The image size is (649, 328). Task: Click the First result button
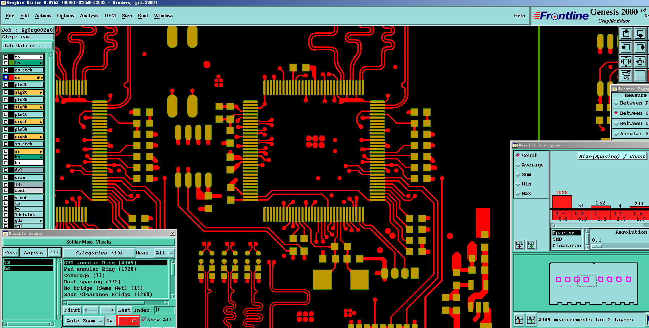[72, 310]
